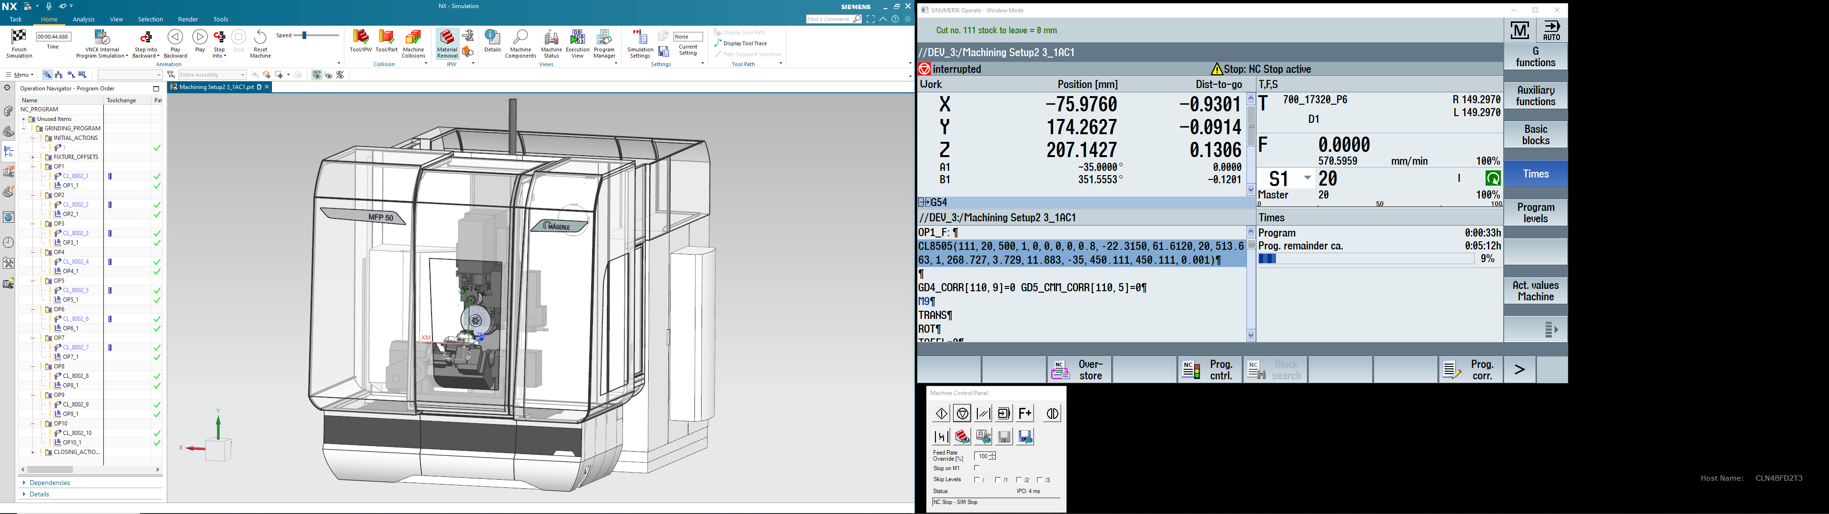Toggle the Material Removal option
This screenshot has width=1829, height=514.
pos(447,43)
